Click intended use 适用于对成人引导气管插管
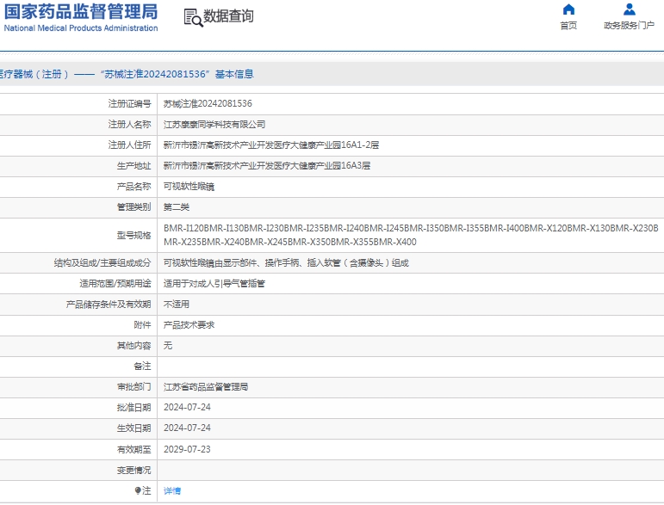 214,284
